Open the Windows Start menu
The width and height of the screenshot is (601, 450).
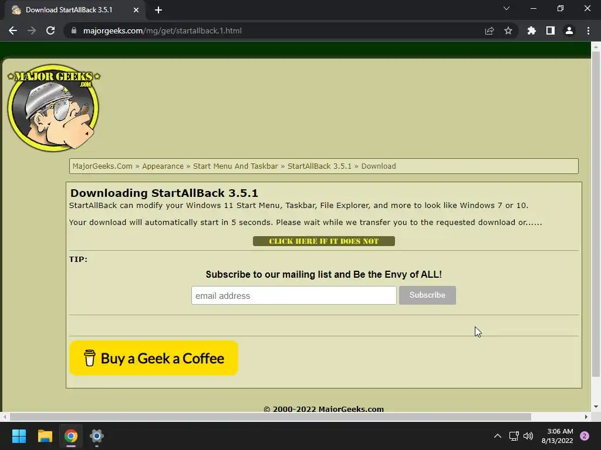tap(19, 436)
